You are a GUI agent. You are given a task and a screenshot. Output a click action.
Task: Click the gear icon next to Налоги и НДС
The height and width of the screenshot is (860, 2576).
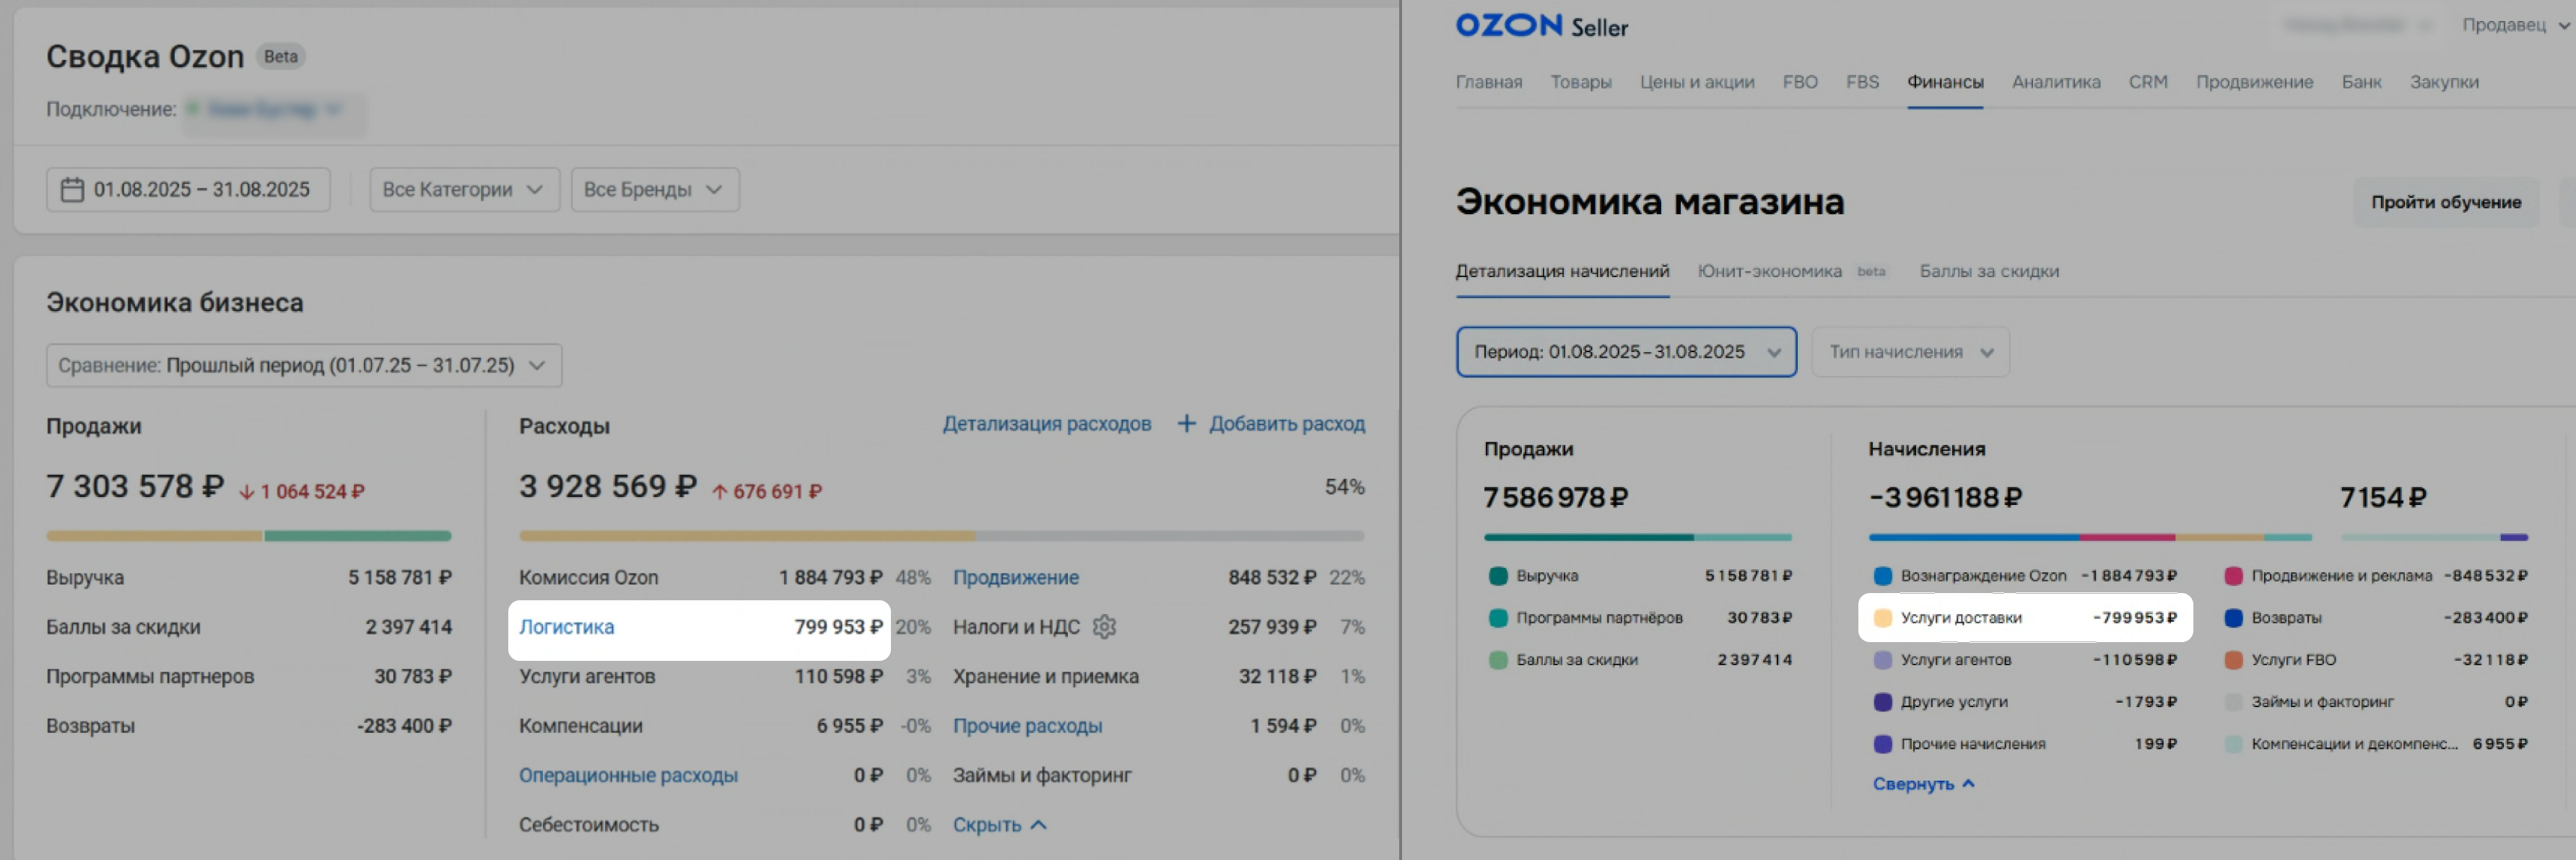point(1104,626)
